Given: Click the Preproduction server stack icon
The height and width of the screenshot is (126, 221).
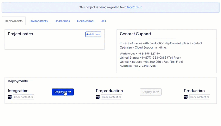Looking at the screenshot, I should [x=98, y=97].
